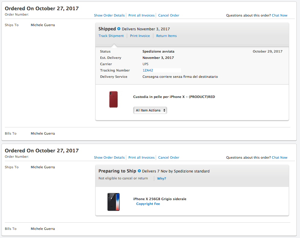Show Order Details for the first order
The image size is (300, 238).
point(109,15)
